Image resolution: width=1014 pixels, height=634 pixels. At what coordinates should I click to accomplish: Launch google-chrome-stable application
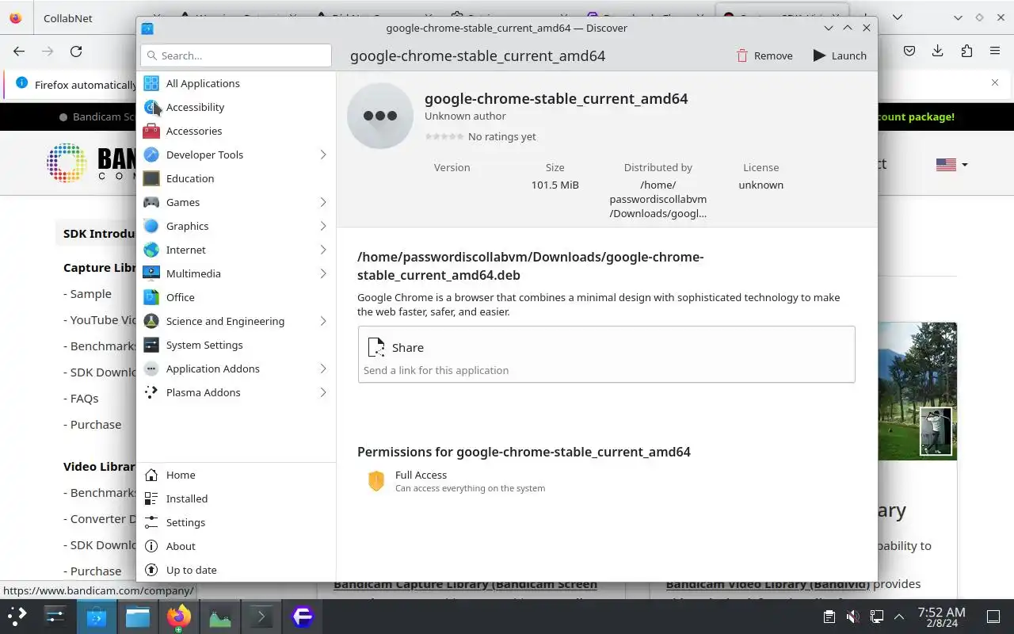point(840,55)
